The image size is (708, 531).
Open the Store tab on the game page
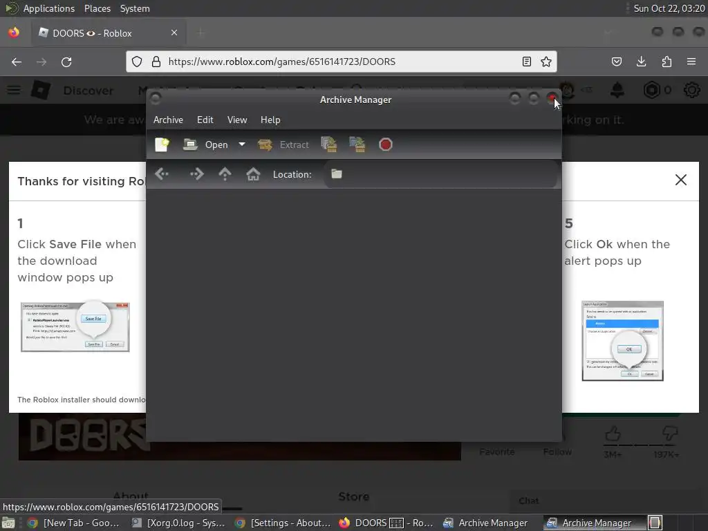(353, 496)
